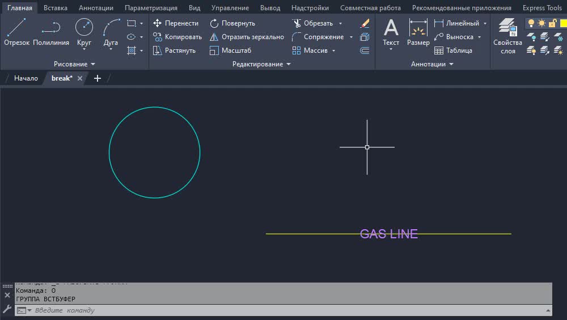Close the break* drawing tab
The width and height of the screenshot is (567, 320).
pyautogui.click(x=80, y=78)
